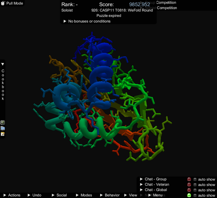
Task: Open the blue folder icon in Cookbook sidebar
Action: [x=2, y=128]
